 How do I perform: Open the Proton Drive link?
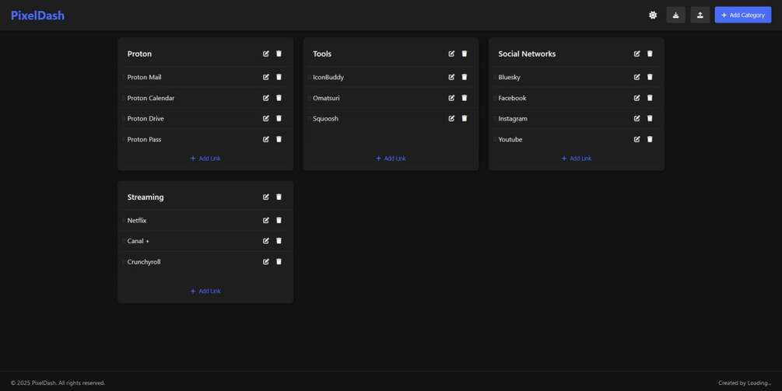click(146, 119)
